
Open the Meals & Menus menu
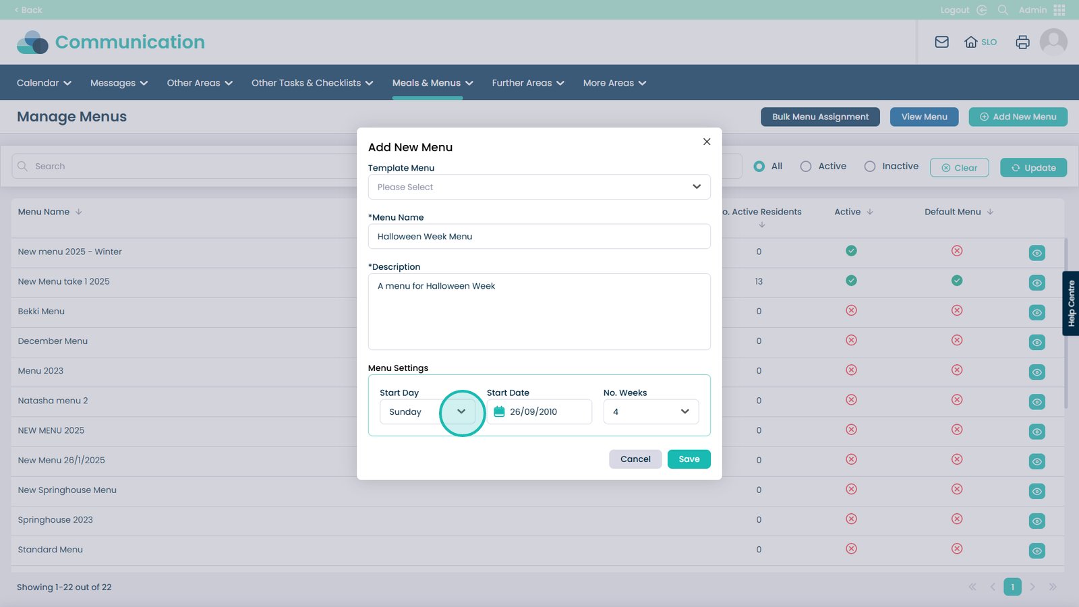(x=432, y=83)
